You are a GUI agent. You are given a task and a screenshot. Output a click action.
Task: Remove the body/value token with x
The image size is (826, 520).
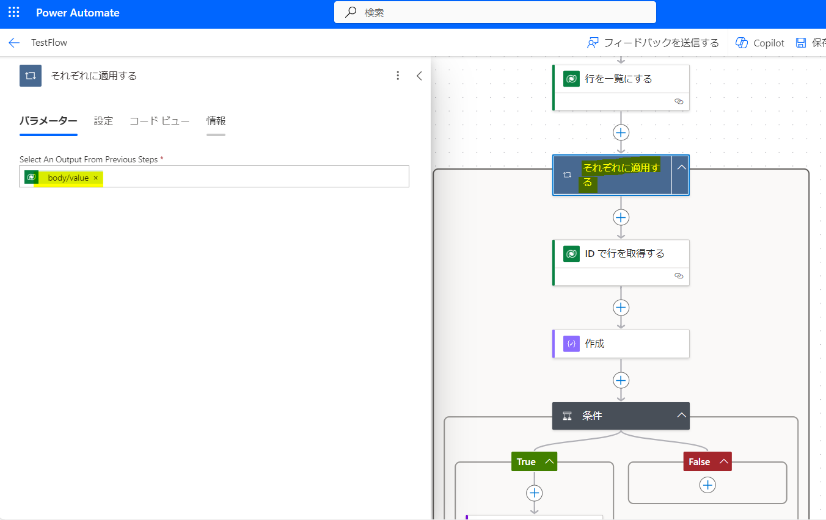point(96,178)
